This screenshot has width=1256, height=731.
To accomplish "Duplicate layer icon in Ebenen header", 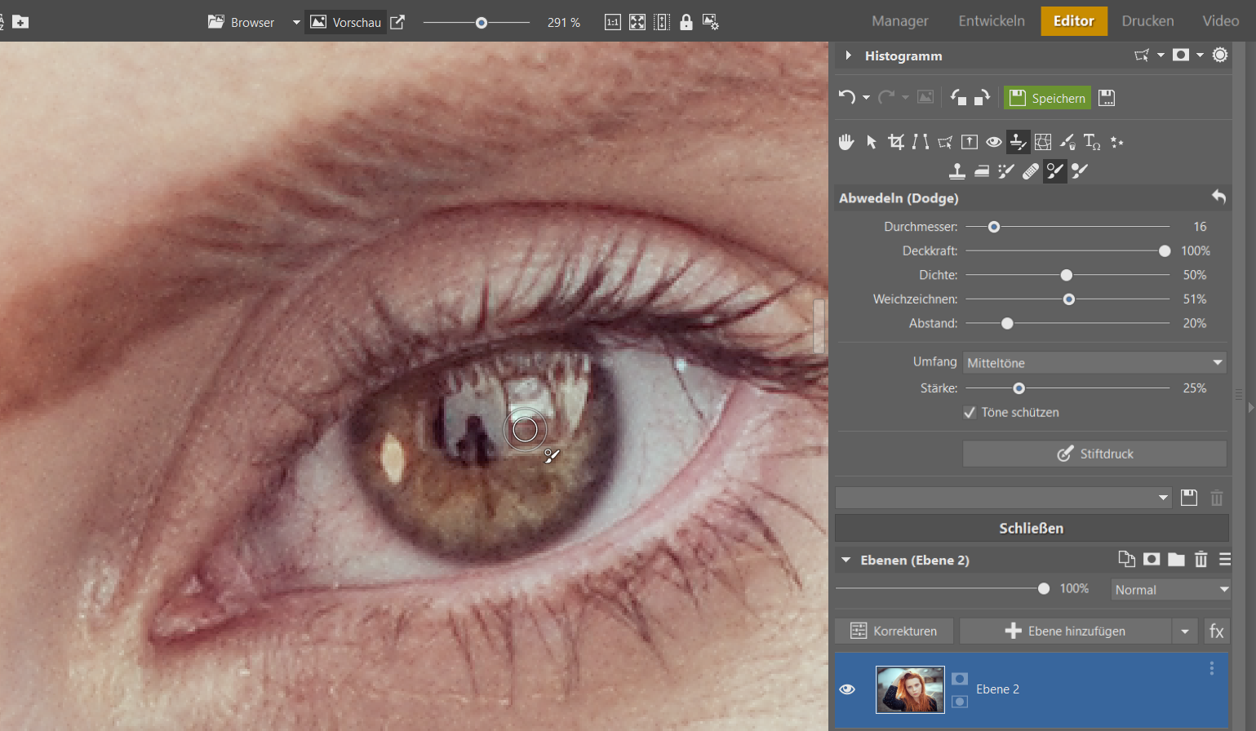I will point(1126,559).
